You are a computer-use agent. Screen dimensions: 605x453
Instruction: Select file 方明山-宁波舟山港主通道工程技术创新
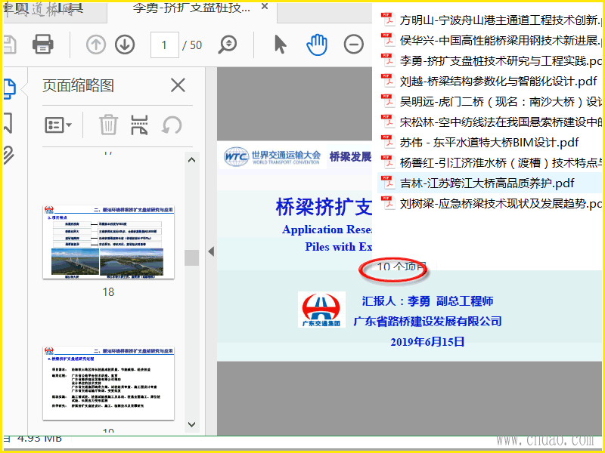pyautogui.click(x=500, y=20)
